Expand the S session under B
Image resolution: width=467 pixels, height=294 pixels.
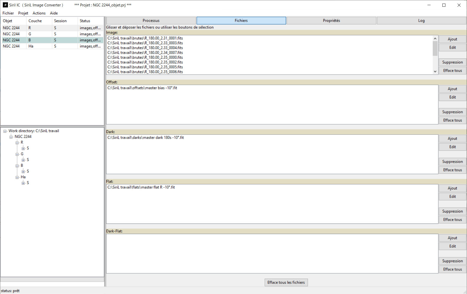click(23, 171)
